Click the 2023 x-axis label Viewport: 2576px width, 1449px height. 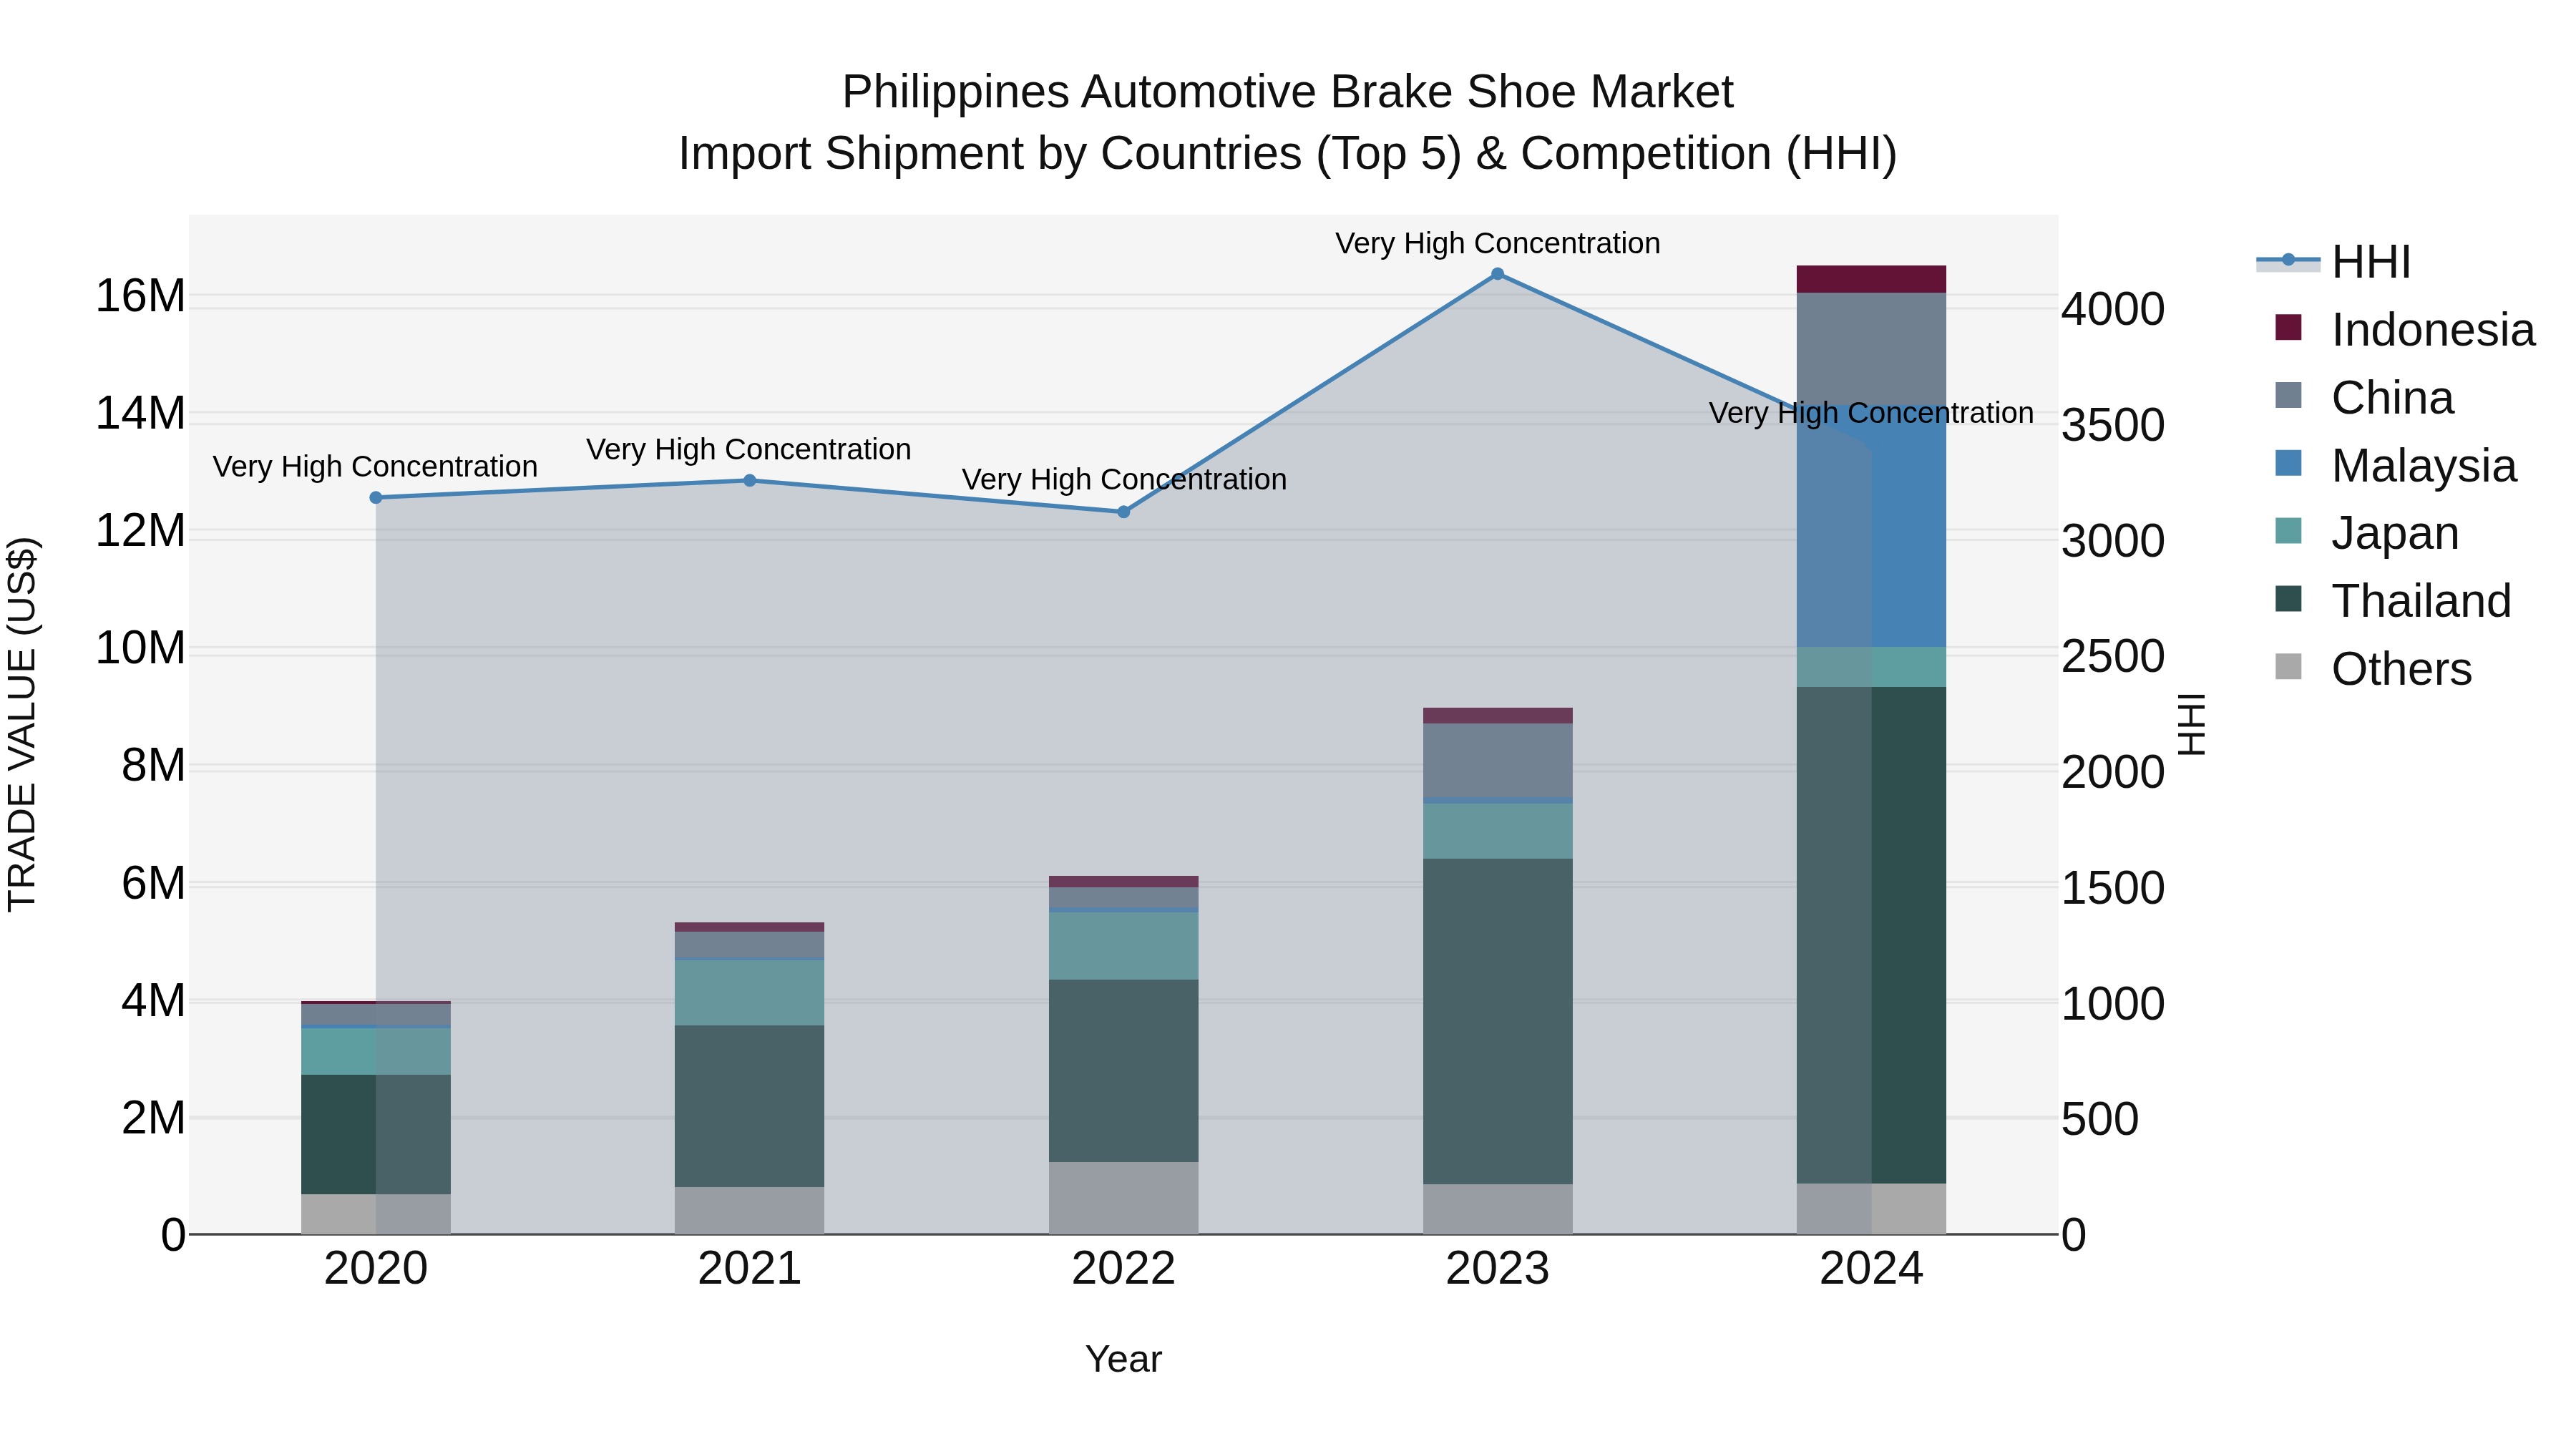click(x=1497, y=1269)
